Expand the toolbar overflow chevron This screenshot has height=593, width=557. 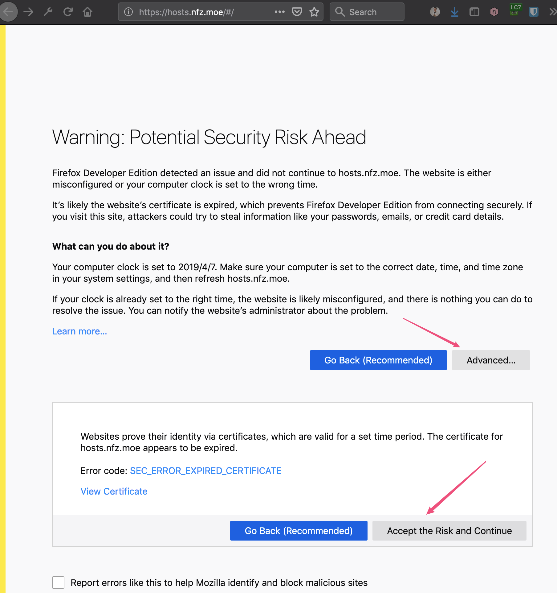coord(553,12)
